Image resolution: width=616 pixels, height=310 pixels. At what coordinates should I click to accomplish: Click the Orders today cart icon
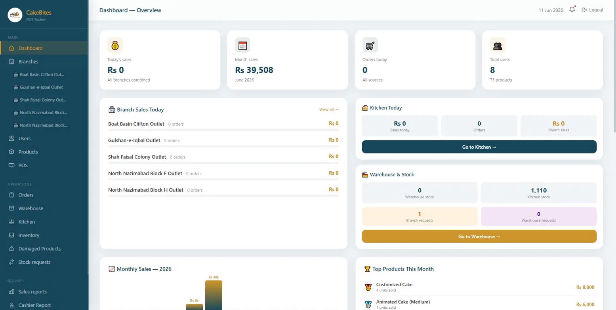370,45
